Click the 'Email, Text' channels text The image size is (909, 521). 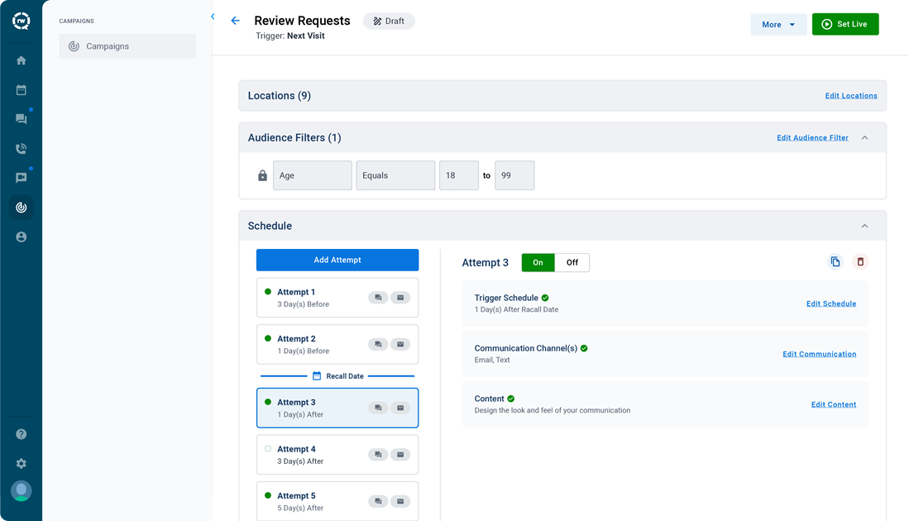point(492,360)
